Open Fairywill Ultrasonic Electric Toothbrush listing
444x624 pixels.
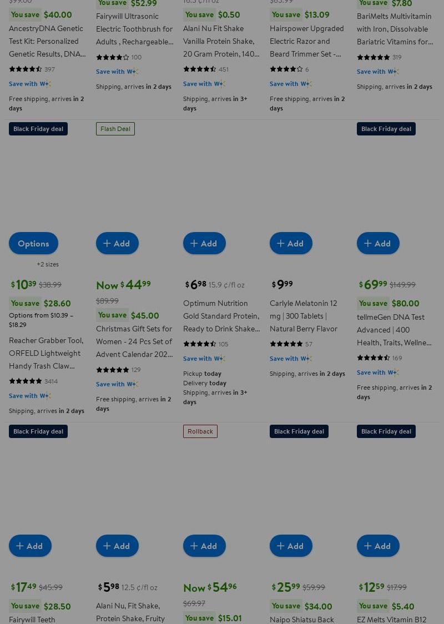tap(134, 29)
